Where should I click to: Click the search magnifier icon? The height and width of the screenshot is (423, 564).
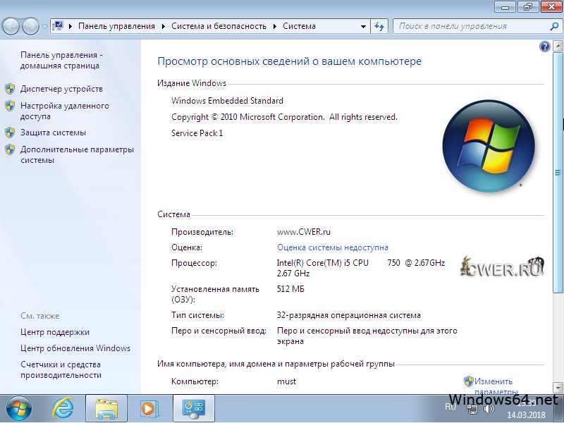tap(554, 26)
